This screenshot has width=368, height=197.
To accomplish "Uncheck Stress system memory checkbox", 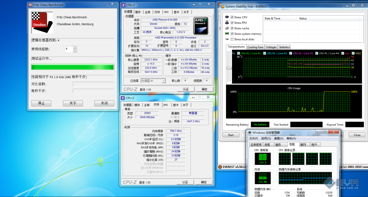I will 232,34.
